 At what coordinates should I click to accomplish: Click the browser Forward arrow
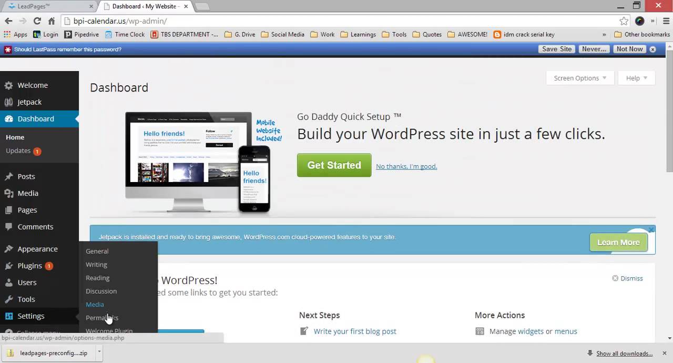tap(23, 21)
